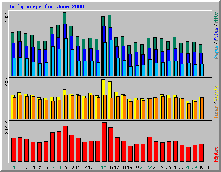The image size is (221, 172).
Task: Click the orange sites bar for day 9
Action: coord(66,107)
